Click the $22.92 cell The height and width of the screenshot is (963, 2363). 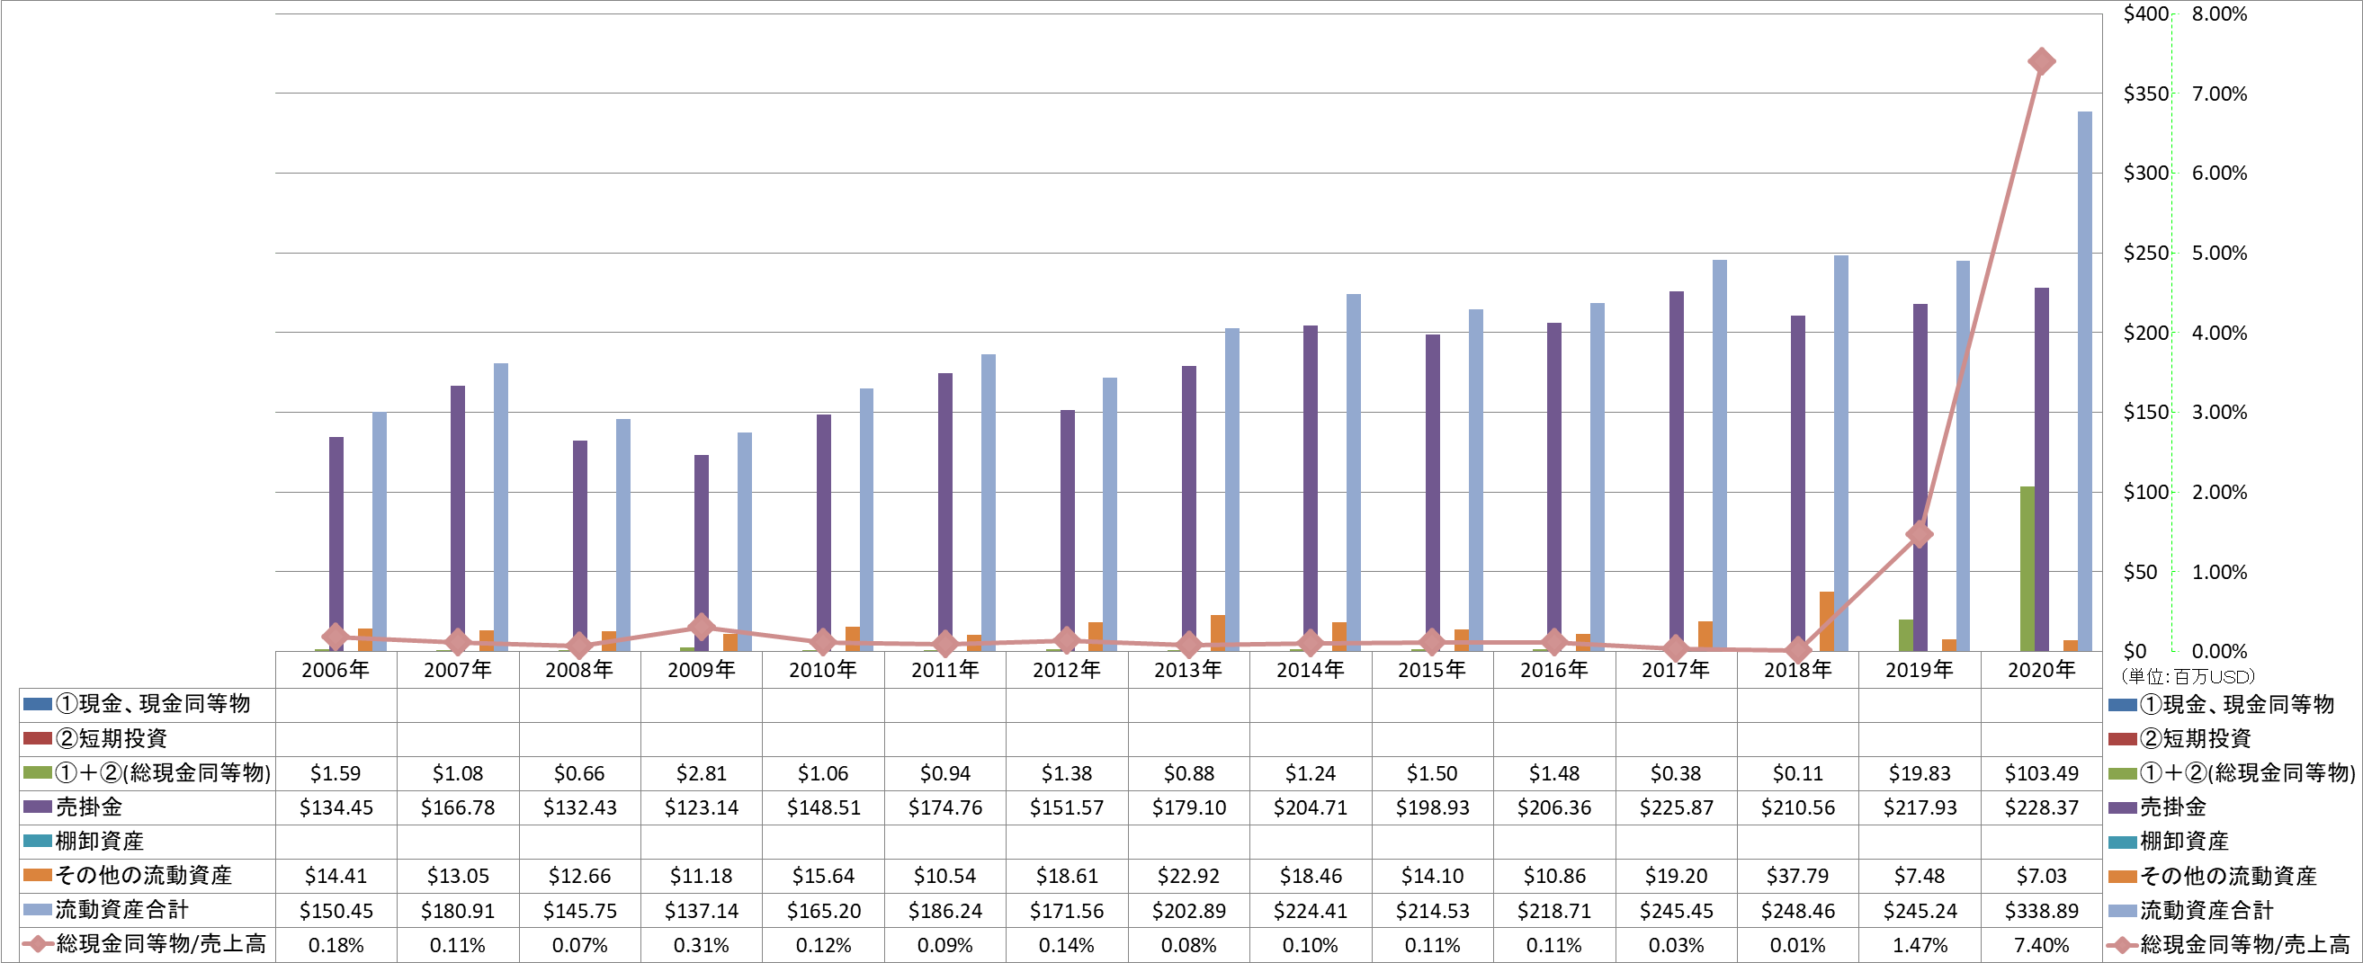(x=1188, y=876)
